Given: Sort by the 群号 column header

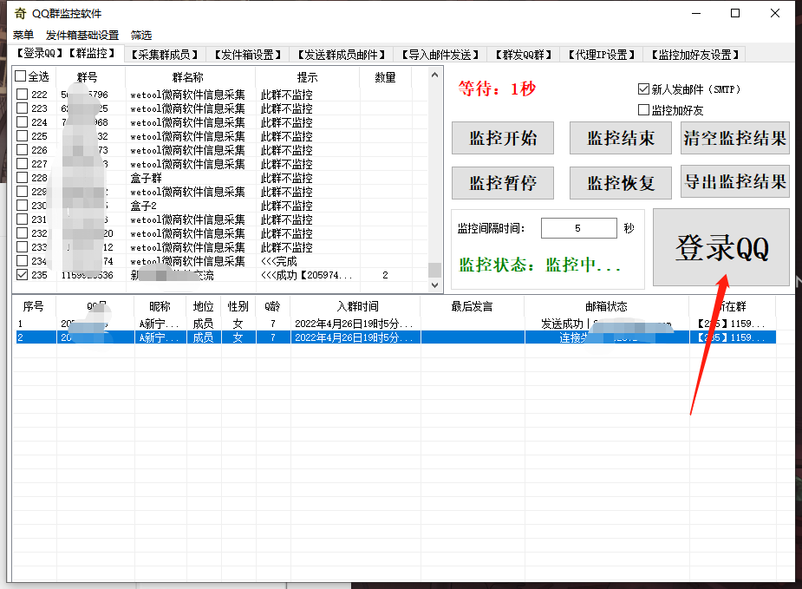Looking at the screenshot, I should [x=87, y=76].
